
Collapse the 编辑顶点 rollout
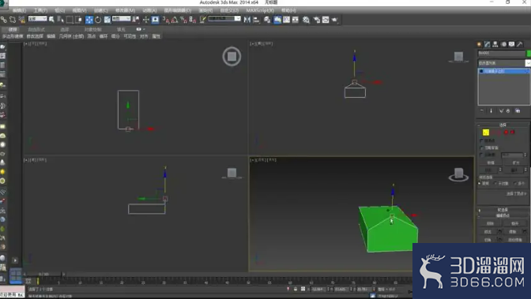(x=503, y=216)
